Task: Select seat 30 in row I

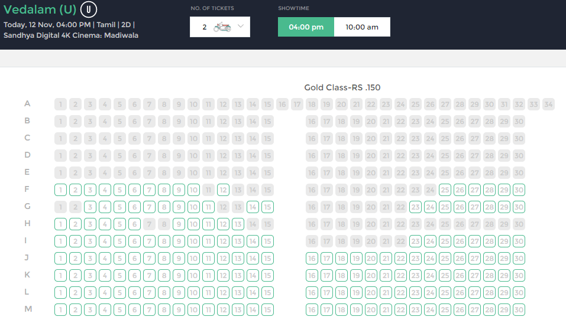Action: [519, 241]
